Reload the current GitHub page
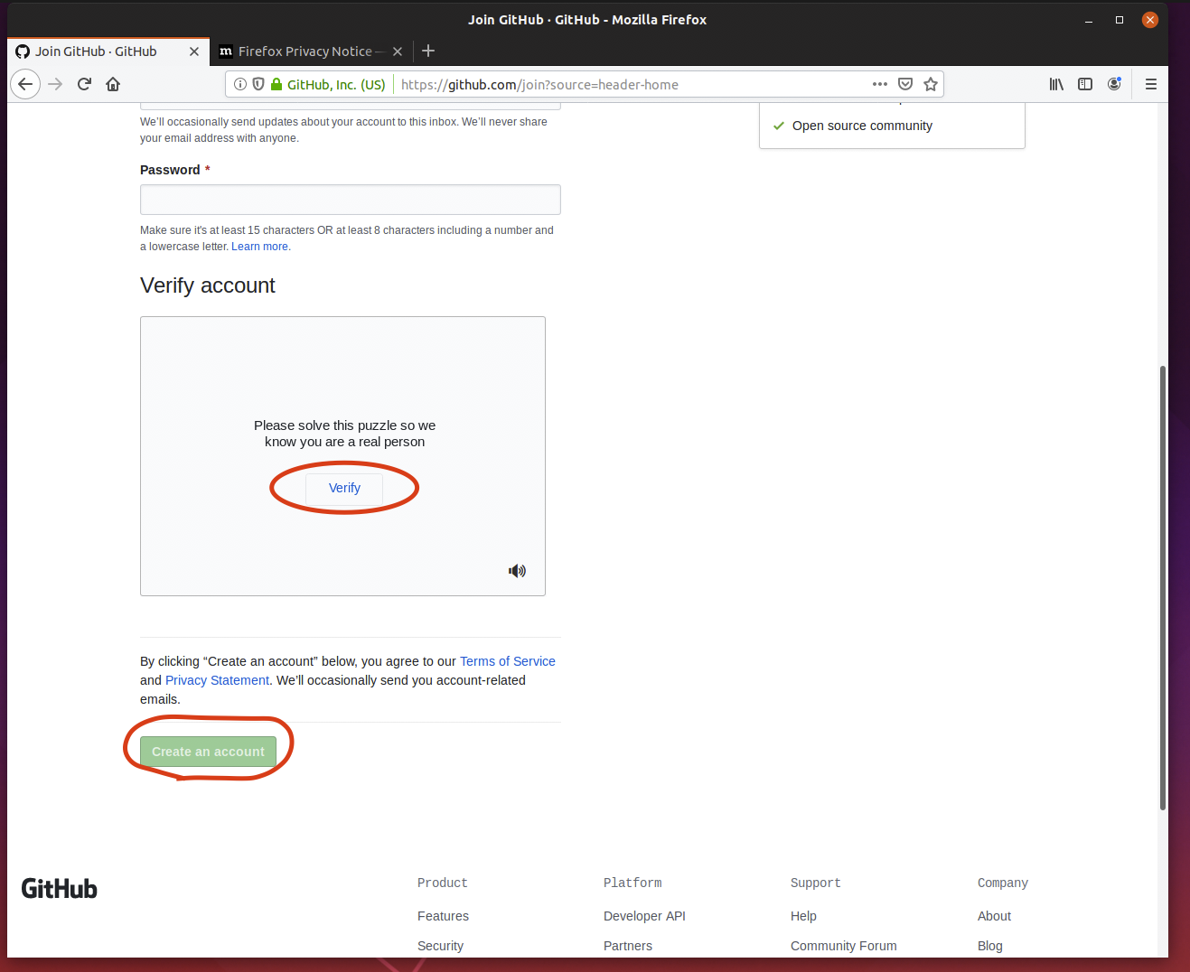This screenshot has height=972, width=1190. 84,84
